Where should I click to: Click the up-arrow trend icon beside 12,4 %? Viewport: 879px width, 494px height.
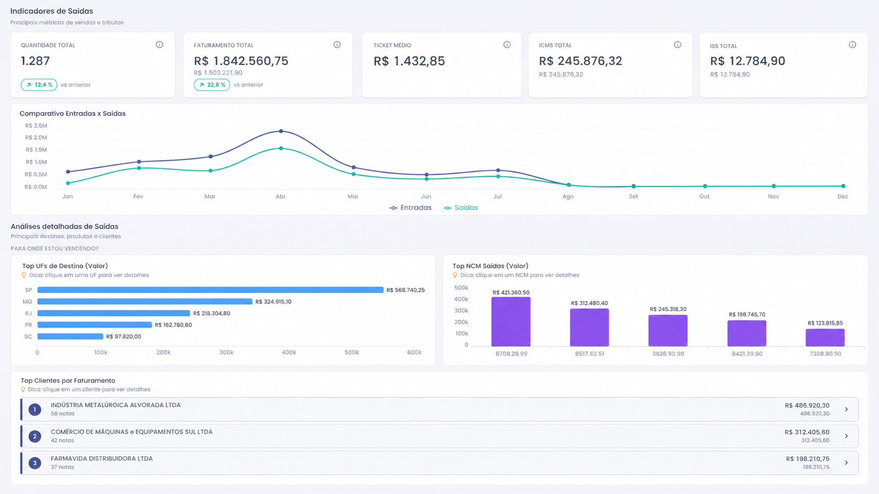tap(29, 85)
